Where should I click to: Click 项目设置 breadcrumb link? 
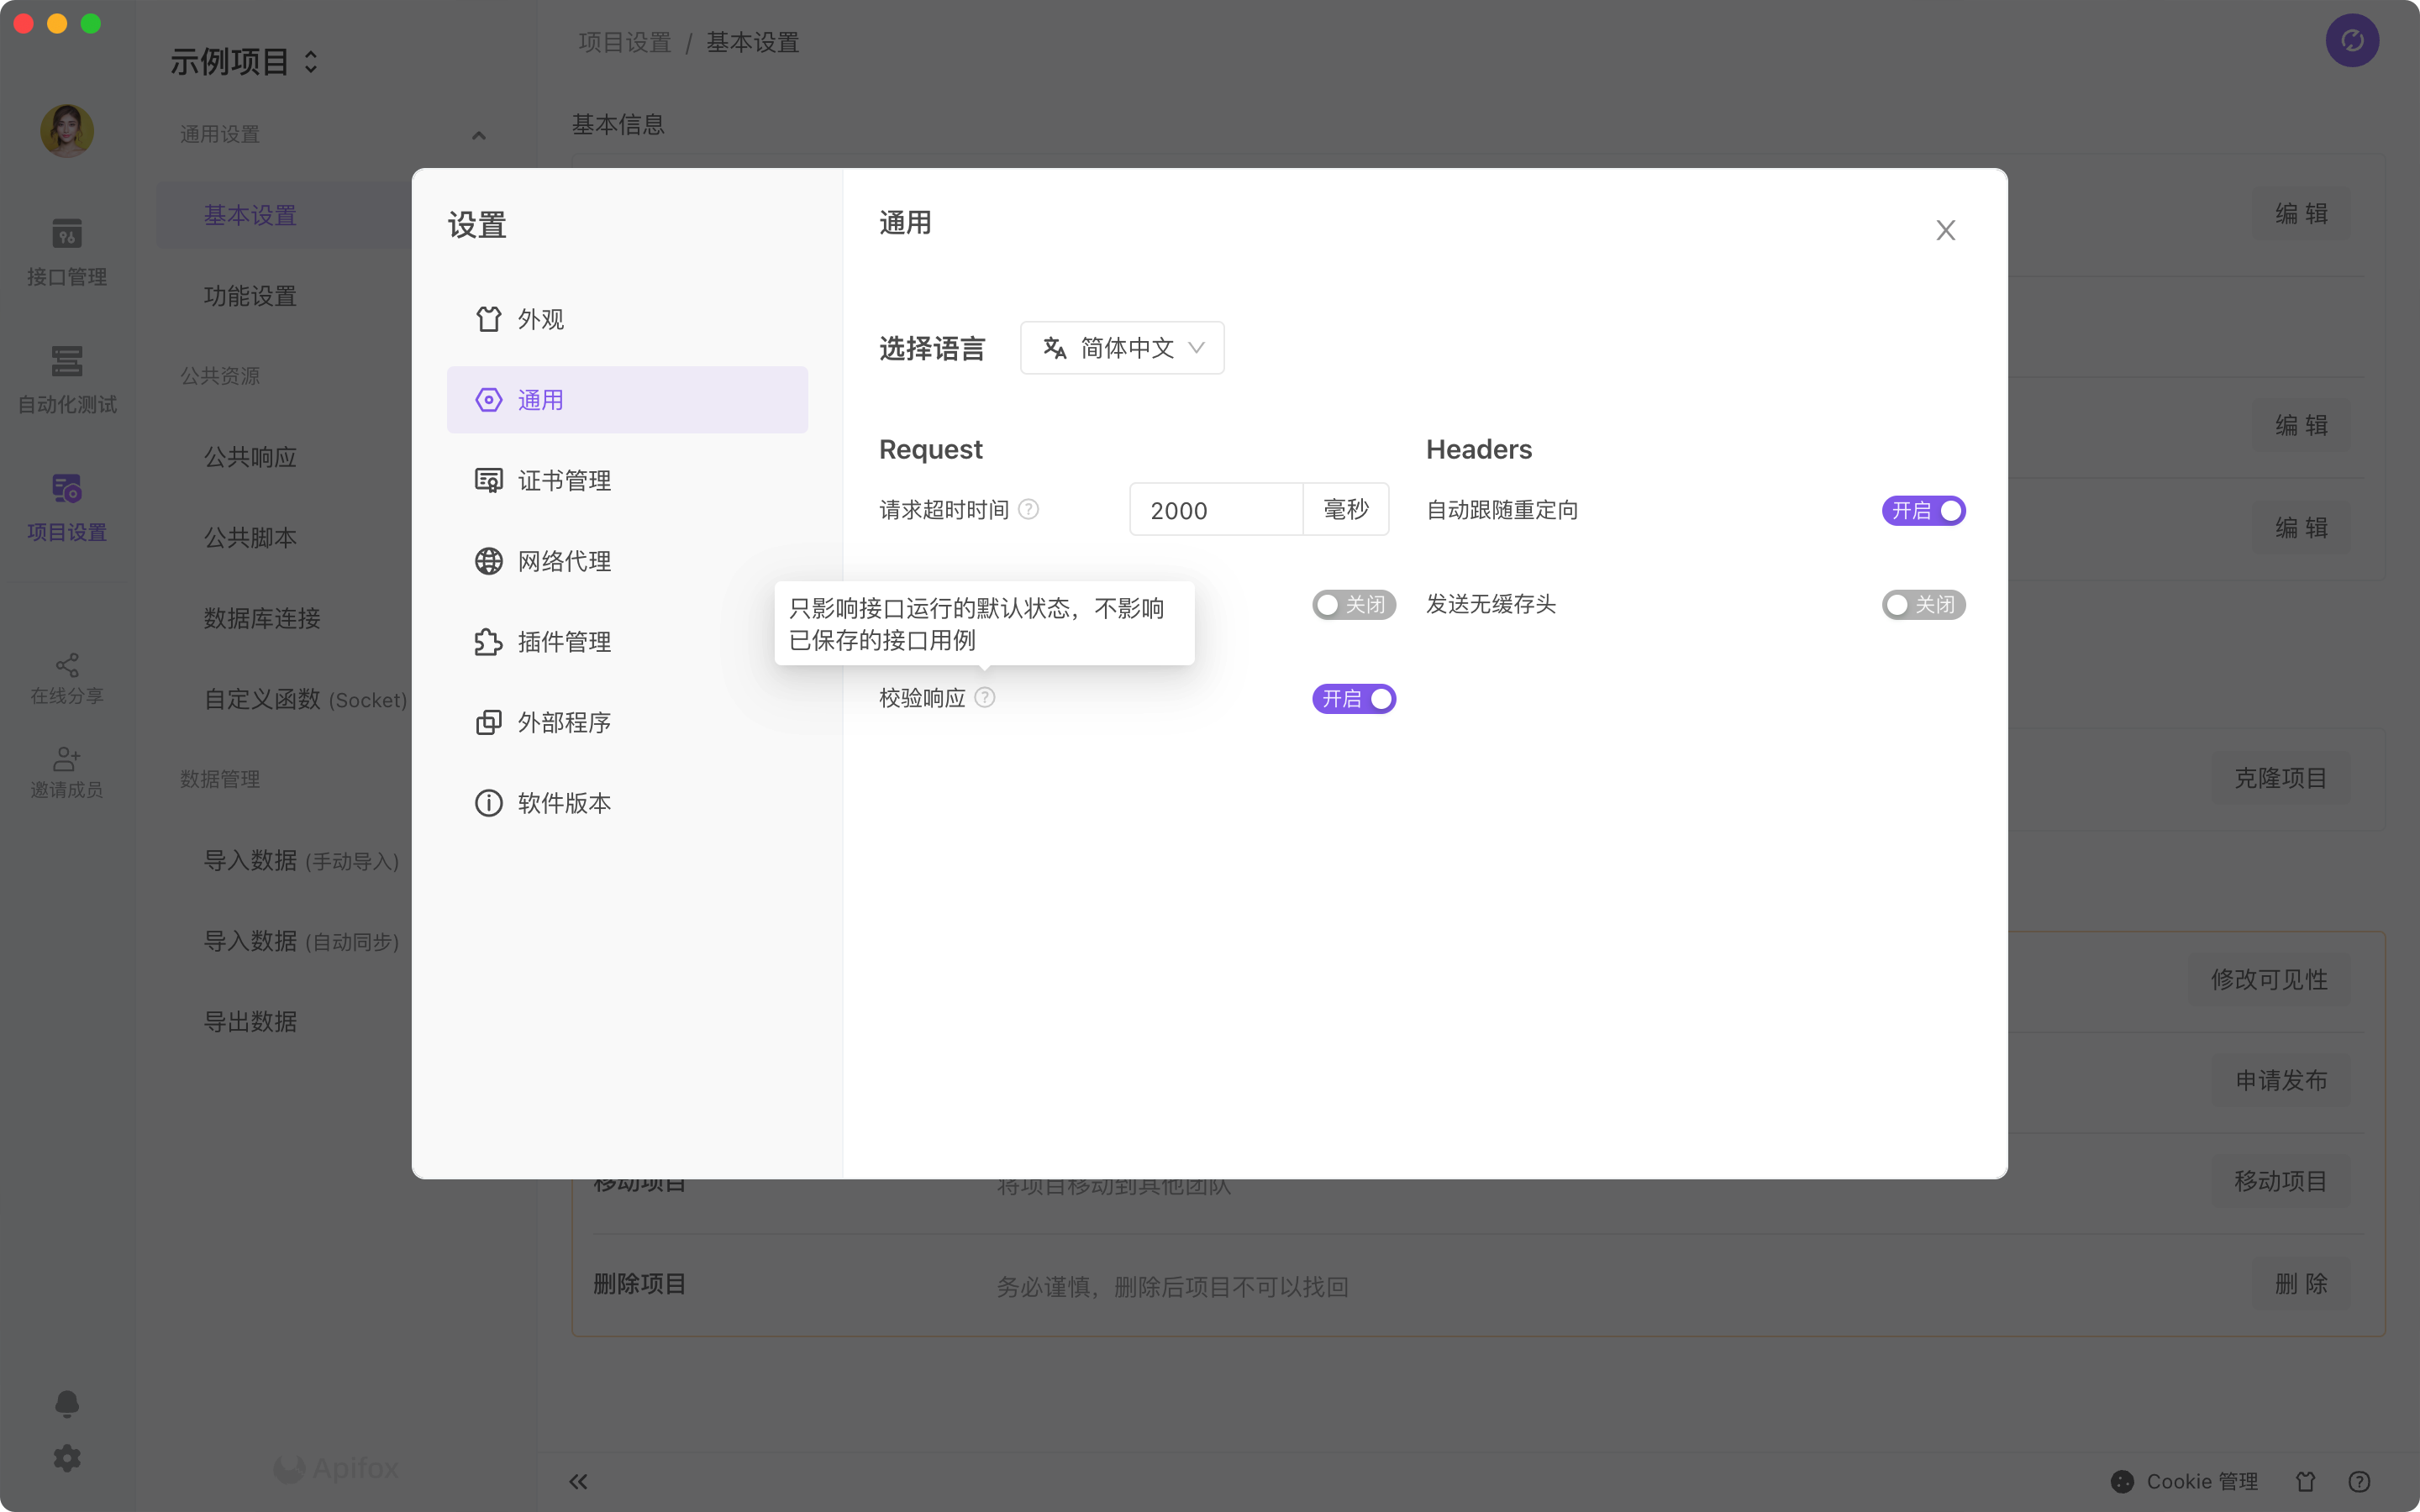coord(624,42)
